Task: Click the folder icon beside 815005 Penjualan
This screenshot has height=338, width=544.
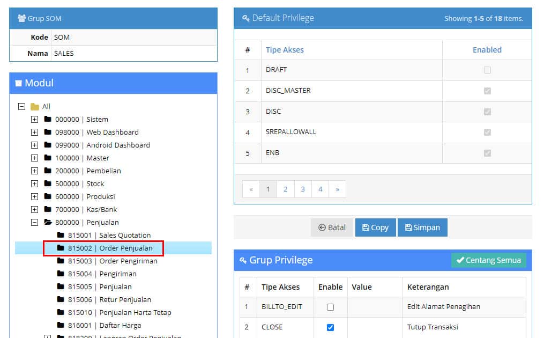Action: [61, 286]
